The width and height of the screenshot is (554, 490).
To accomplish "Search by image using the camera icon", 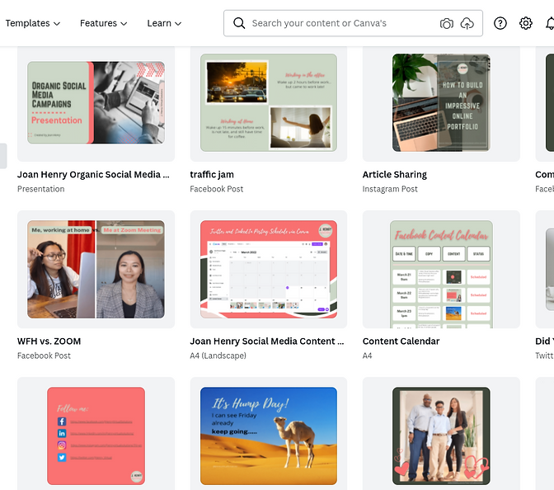I will click(447, 24).
